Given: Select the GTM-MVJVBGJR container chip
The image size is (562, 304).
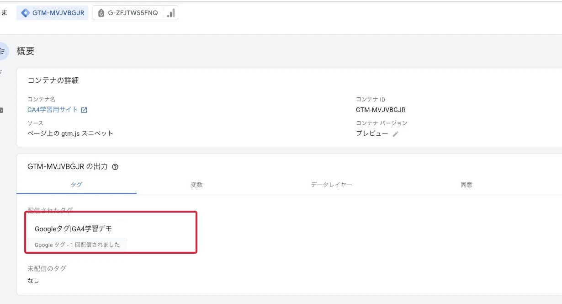Looking at the screenshot, I should [x=53, y=13].
